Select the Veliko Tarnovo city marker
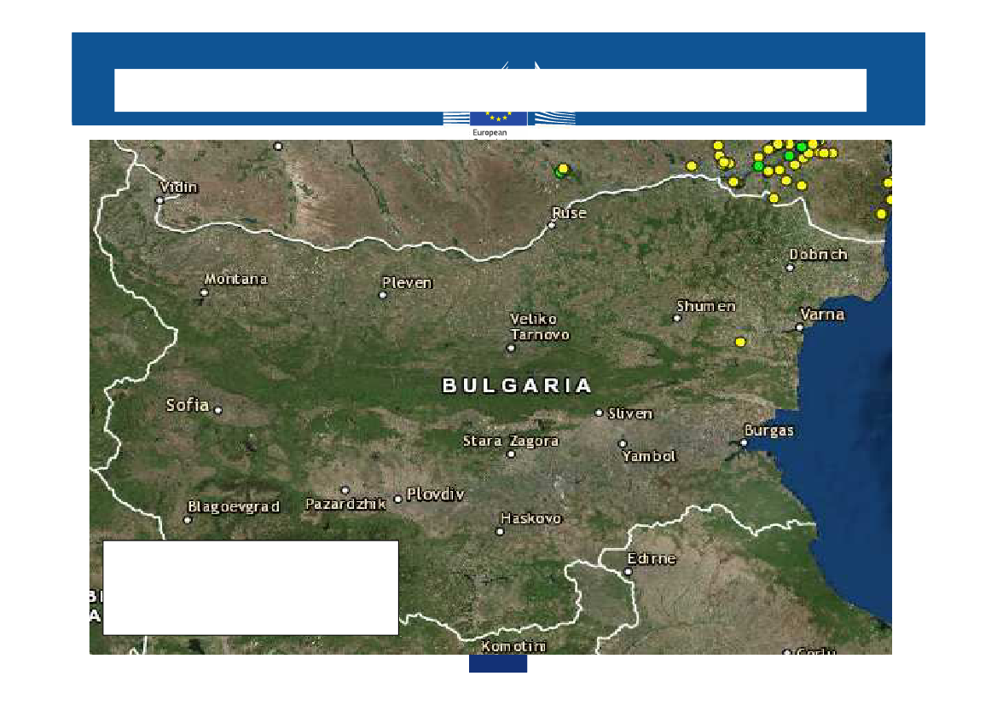The width and height of the screenshot is (997, 705). click(x=511, y=348)
